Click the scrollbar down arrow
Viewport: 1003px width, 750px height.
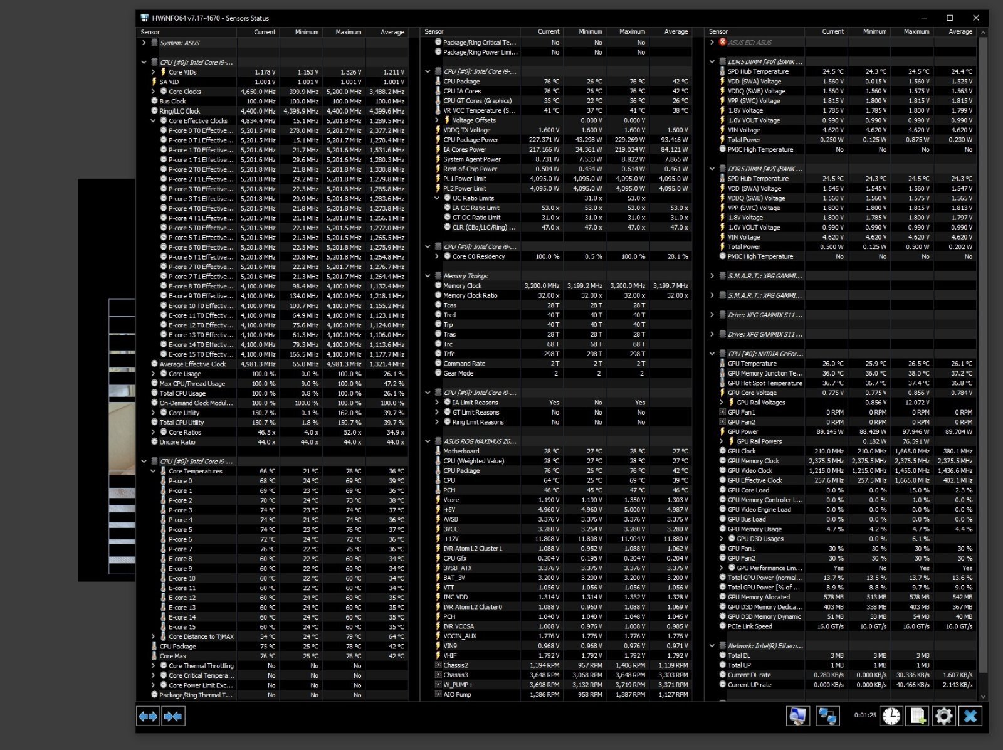click(982, 696)
